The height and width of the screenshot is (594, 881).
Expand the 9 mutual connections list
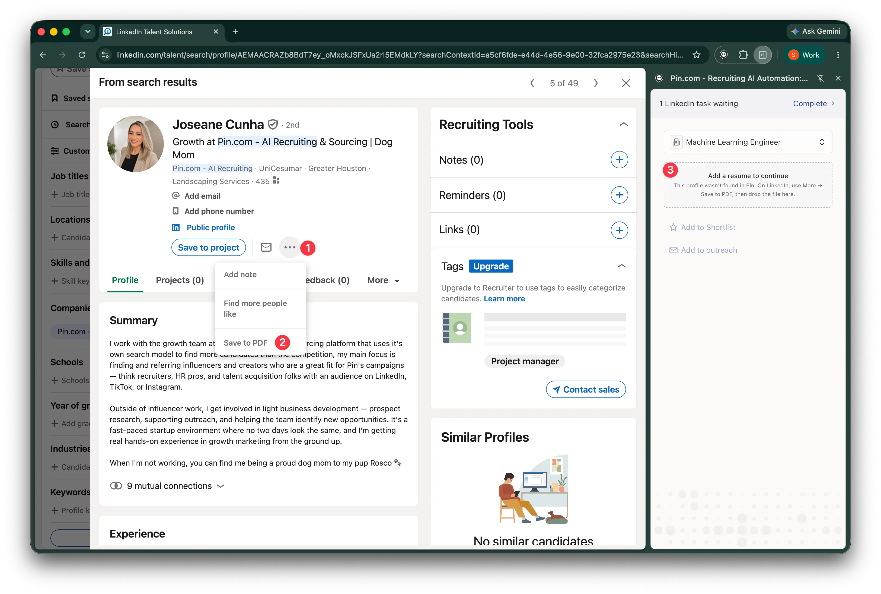pos(167,486)
